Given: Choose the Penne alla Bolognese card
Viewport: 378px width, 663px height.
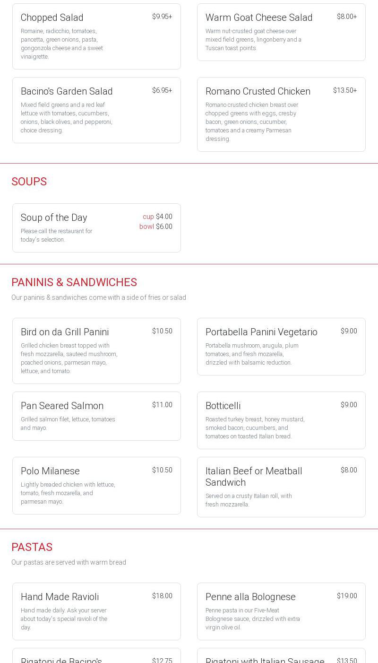Looking at the screenshot, I should click(281, 611).
